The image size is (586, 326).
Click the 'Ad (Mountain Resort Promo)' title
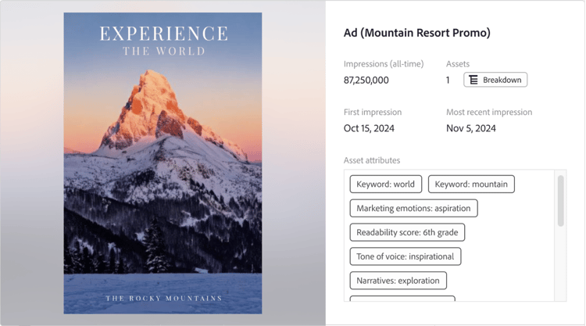pos(417,34)
